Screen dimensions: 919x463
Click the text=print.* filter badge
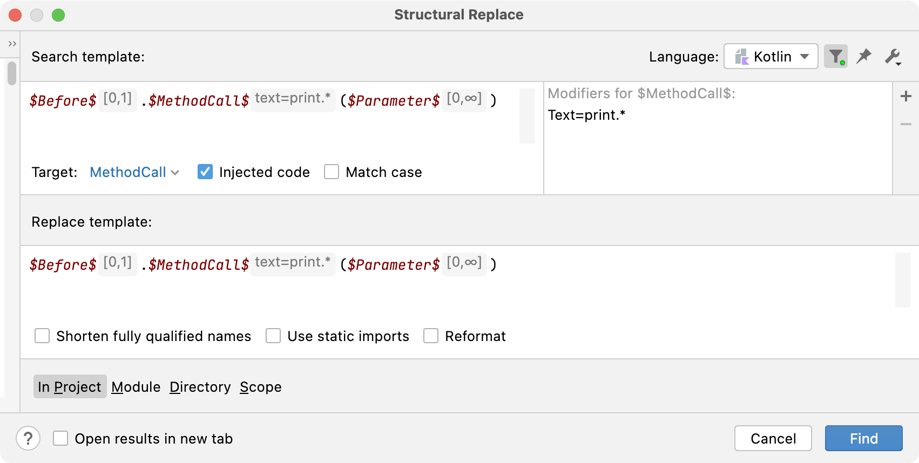[293, 99]
